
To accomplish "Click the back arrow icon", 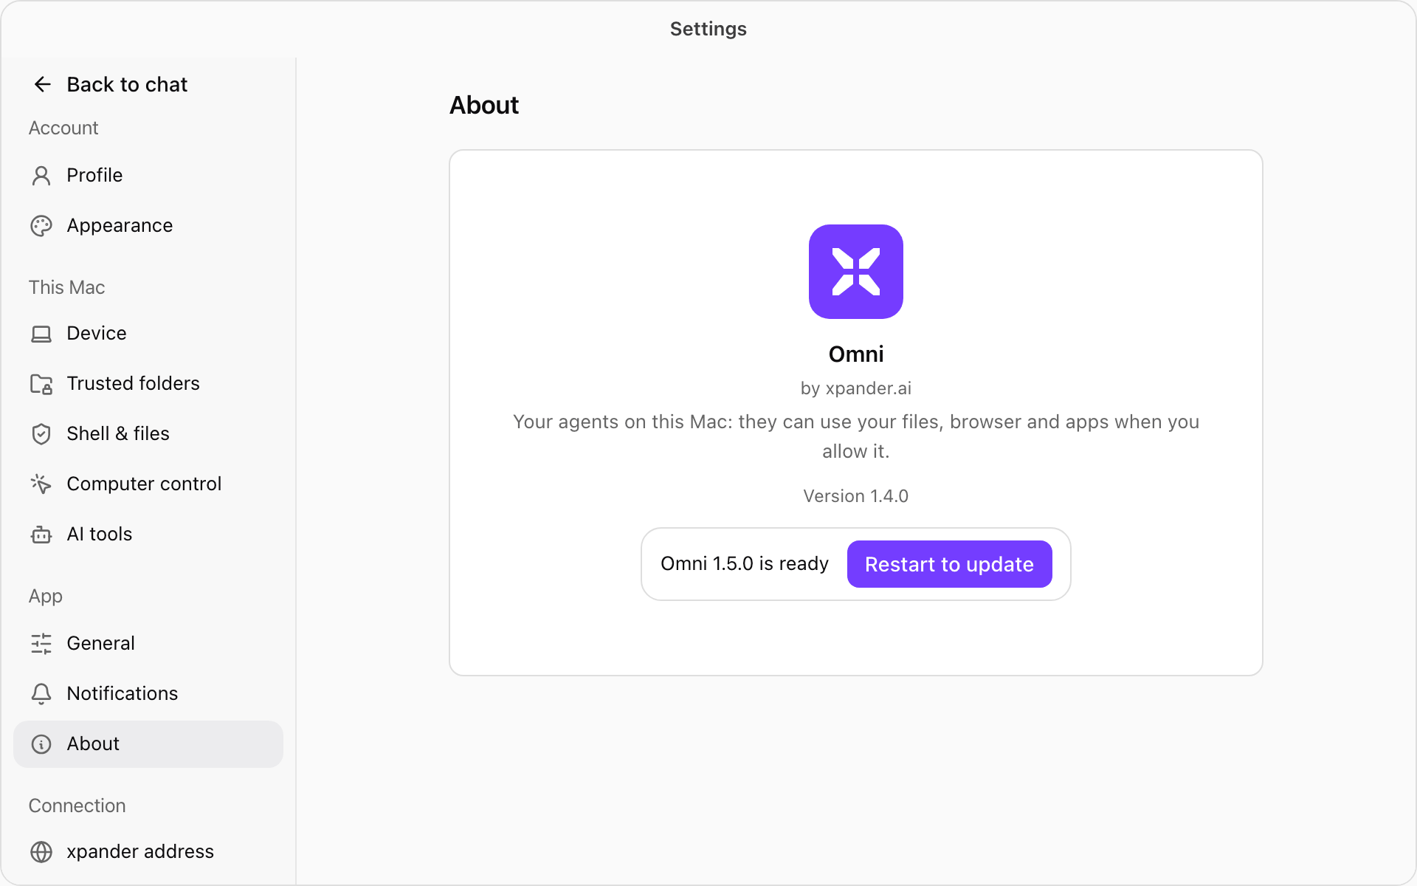I will pyautogui.click(x=42, y=84).
